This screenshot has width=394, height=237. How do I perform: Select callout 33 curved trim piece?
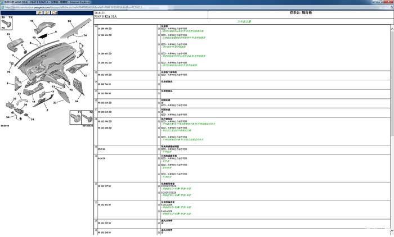click(19, 94)
